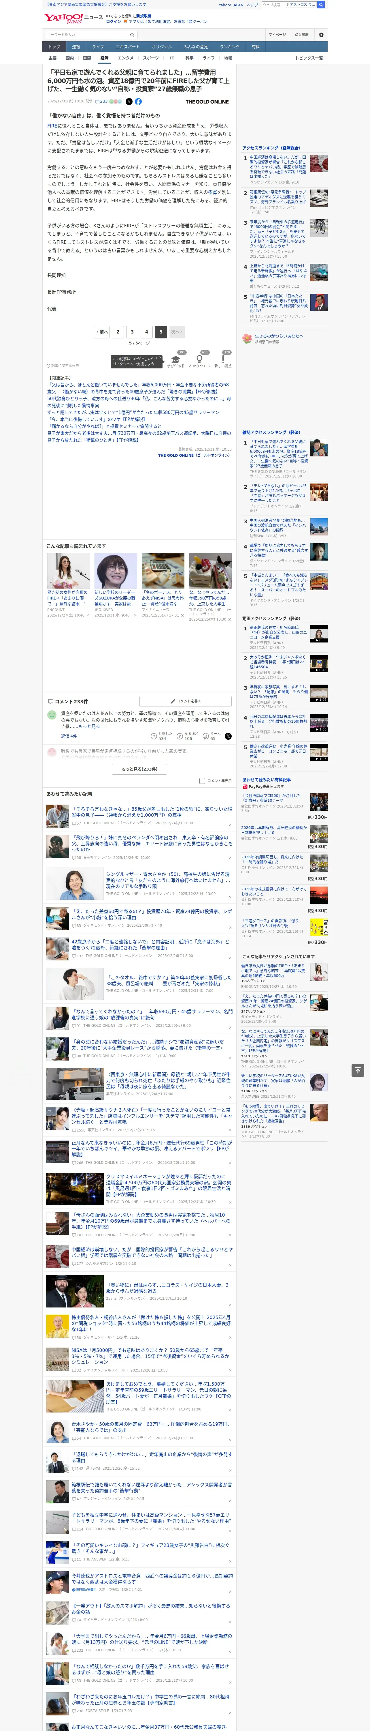Open the settings gear icon

pos(321,35)
